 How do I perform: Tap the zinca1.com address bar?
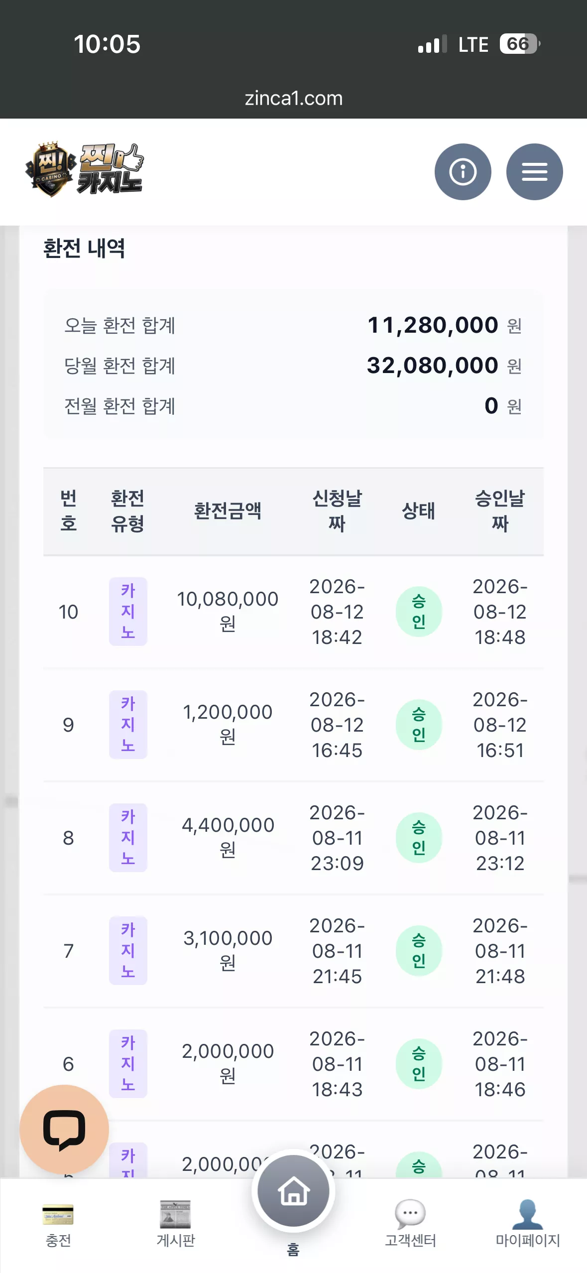point(293,98)
